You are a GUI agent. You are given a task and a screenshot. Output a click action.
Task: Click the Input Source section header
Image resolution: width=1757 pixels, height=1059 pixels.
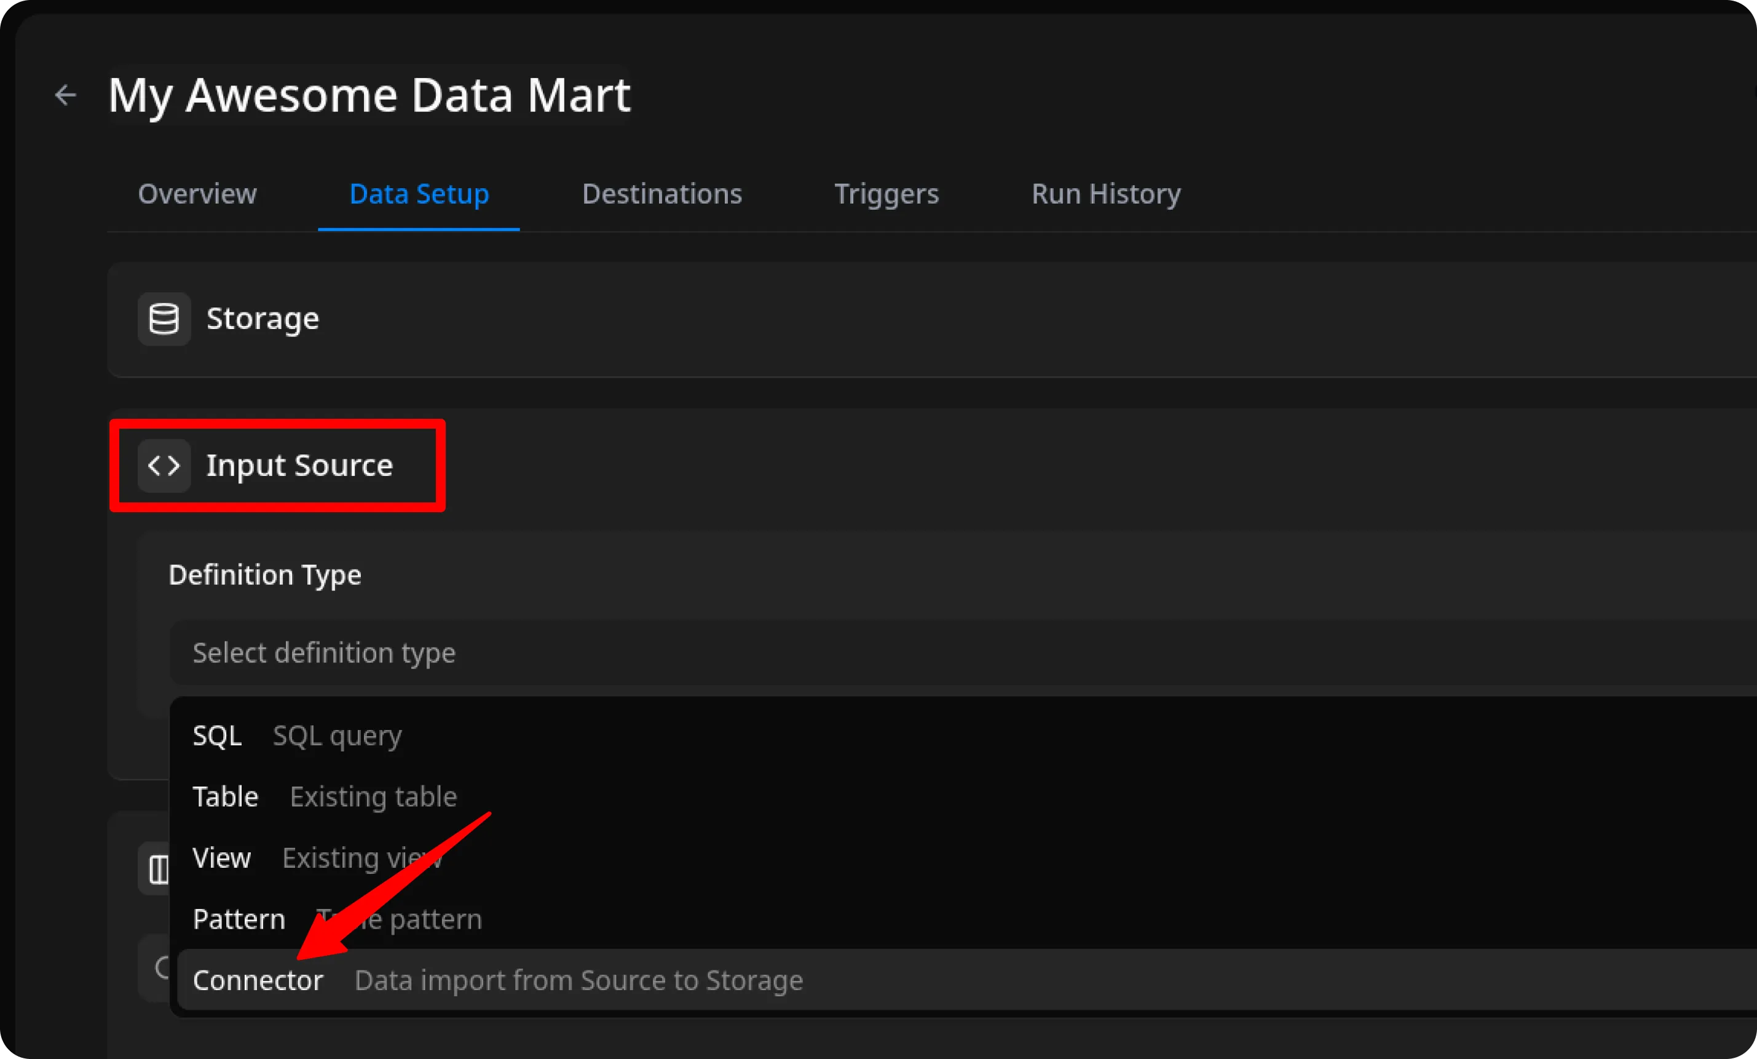tap(299, 466)
